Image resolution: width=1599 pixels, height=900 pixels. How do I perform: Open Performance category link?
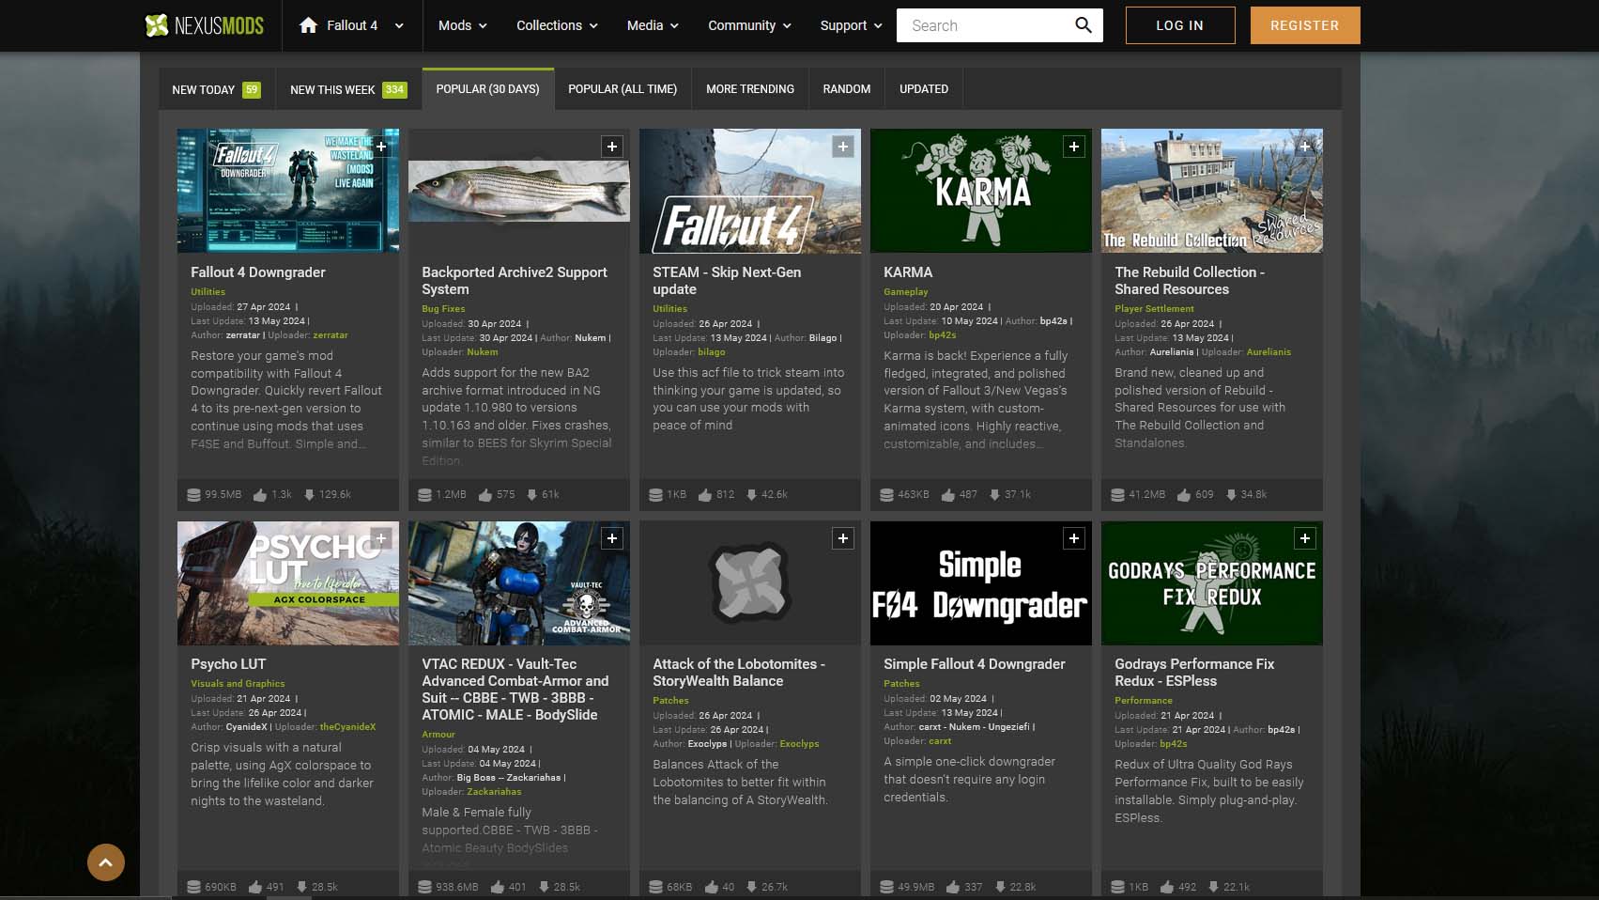click(x=1144, y=701)
